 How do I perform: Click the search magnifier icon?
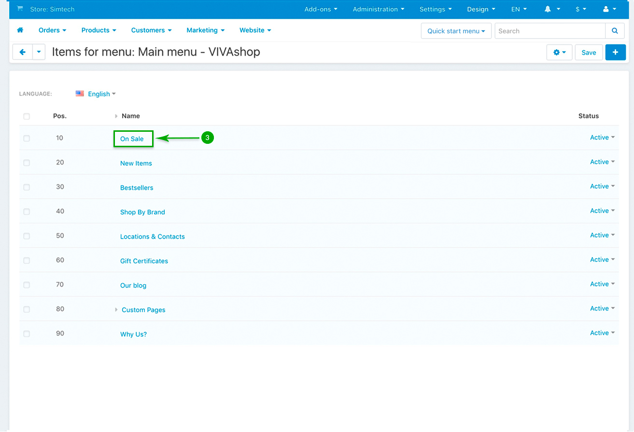pos(615,31)
